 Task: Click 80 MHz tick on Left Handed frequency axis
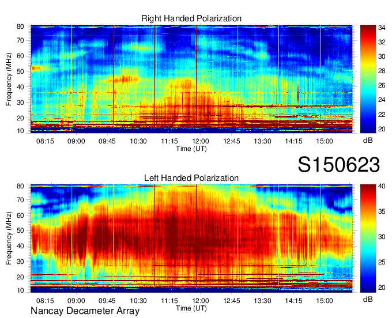pyautogui.click(x=20, y=186)
